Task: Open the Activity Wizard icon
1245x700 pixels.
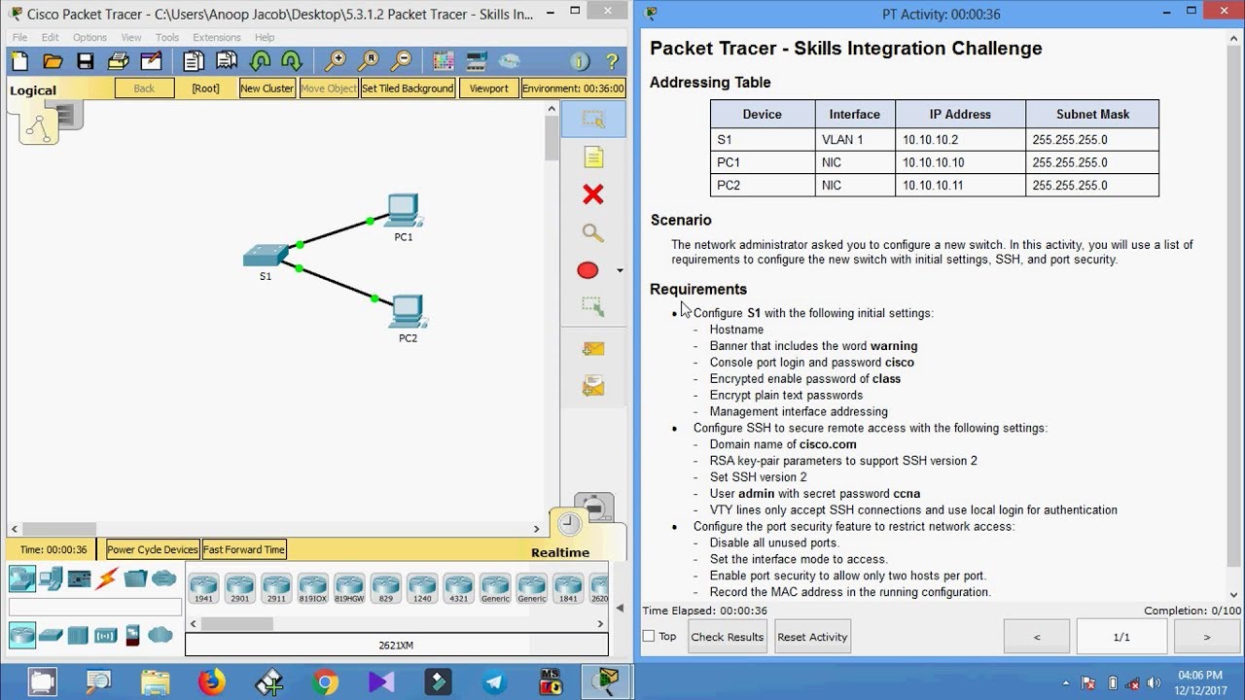Action: pyautogui.click(x=151, y=61)
